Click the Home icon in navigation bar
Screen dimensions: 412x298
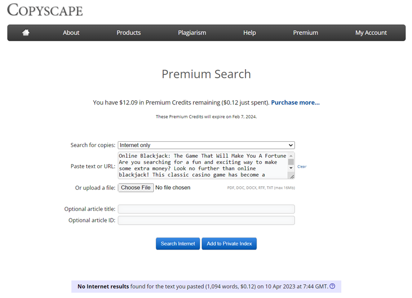pos(25,33)
